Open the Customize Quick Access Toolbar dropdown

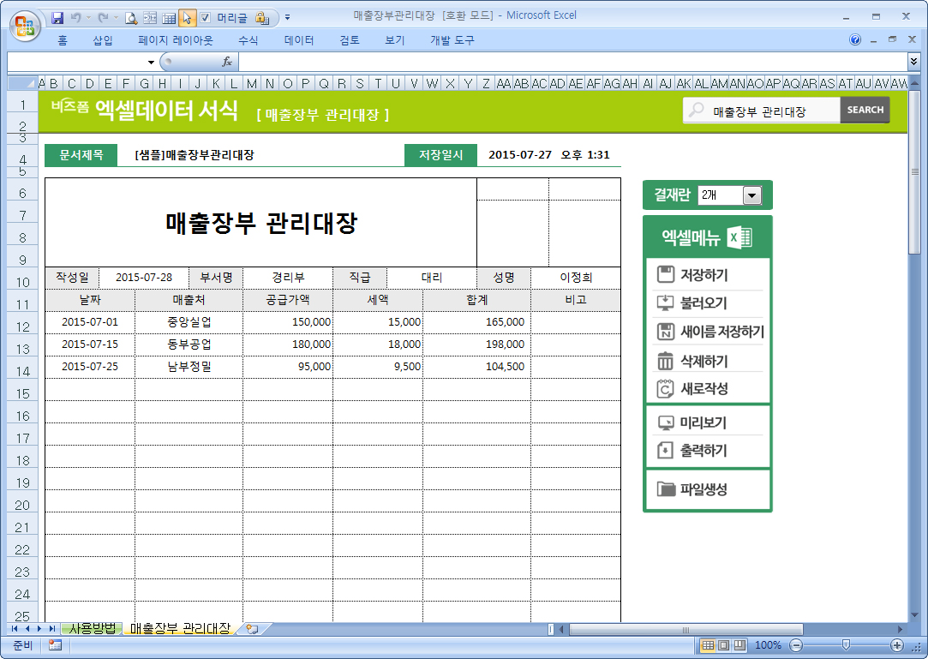point(287,17)
